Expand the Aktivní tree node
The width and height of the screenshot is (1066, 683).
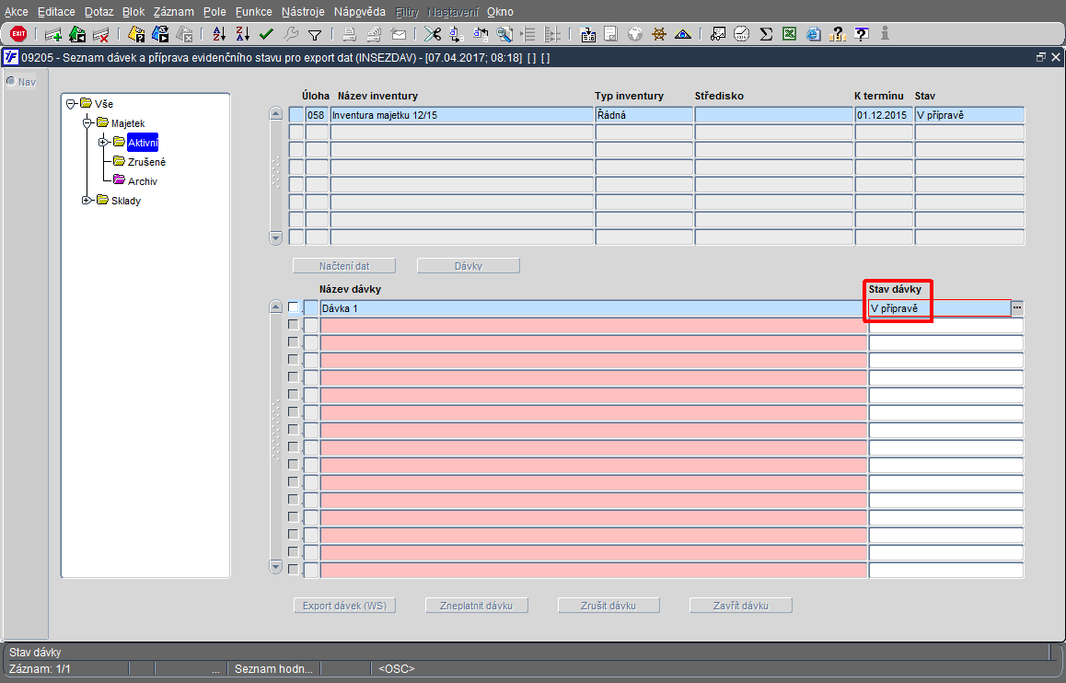[103, 142]
